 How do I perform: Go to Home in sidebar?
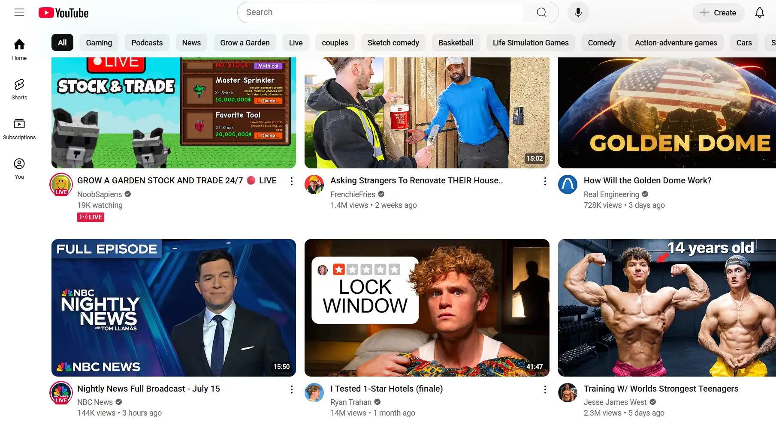(19, 50)
